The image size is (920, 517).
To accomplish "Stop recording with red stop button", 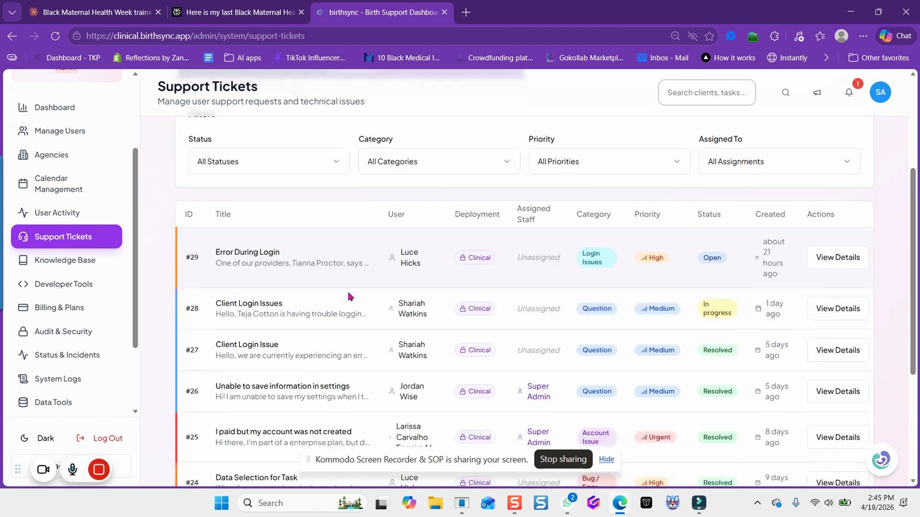I will 99,469.
